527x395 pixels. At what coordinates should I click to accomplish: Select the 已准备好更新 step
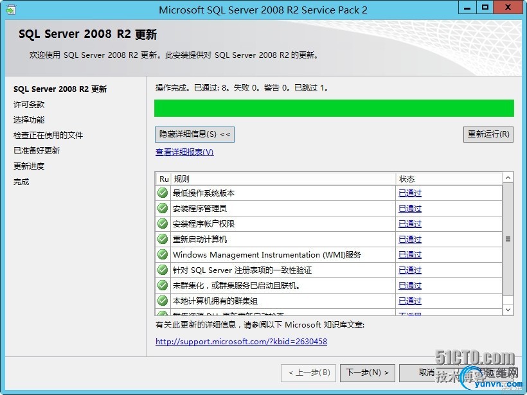click(37, 151)
